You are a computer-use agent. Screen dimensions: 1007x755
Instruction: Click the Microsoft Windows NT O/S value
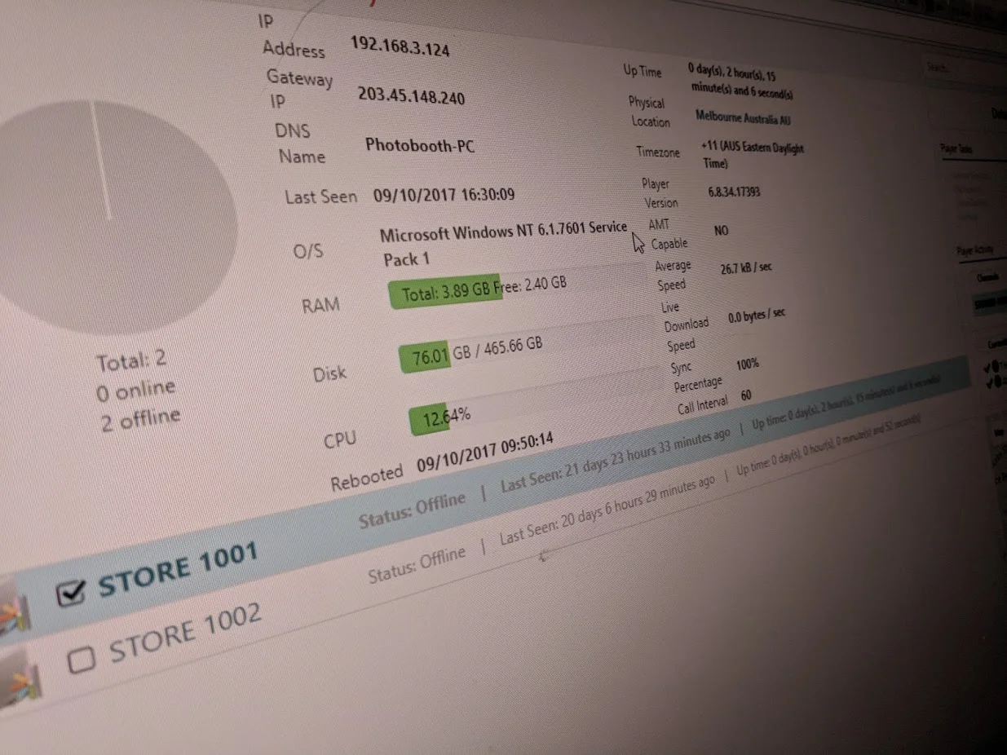pos(503,244)
